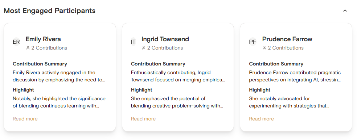
Task: Select the Ingrid Townsend name heading
Action: [165, 39]
